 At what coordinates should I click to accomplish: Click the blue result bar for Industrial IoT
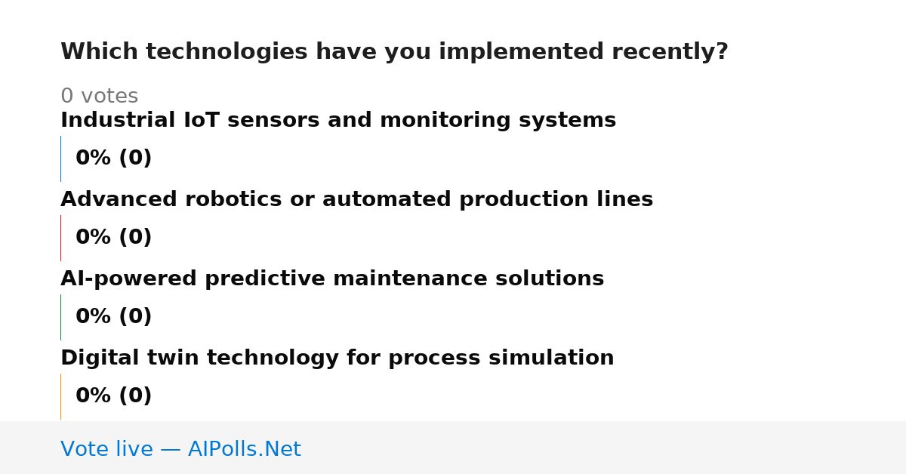coord(60,159)
